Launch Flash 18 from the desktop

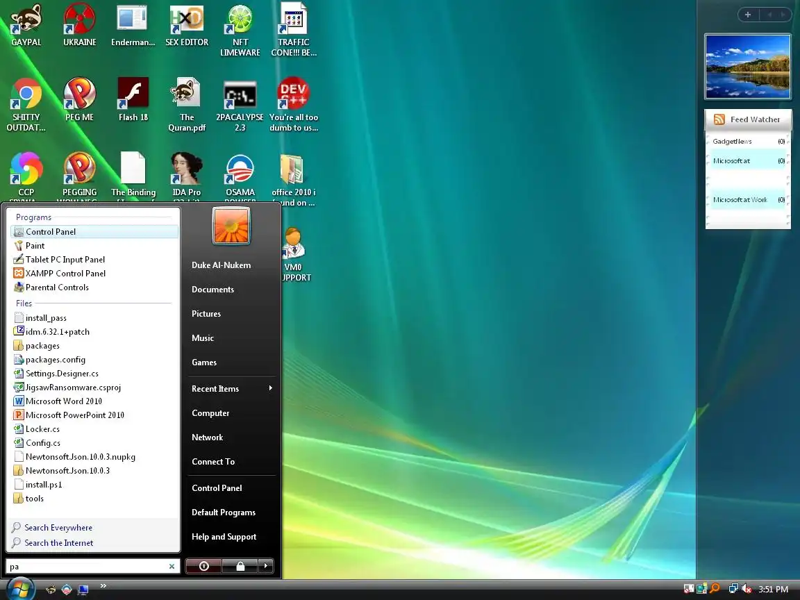click(133, 99)
